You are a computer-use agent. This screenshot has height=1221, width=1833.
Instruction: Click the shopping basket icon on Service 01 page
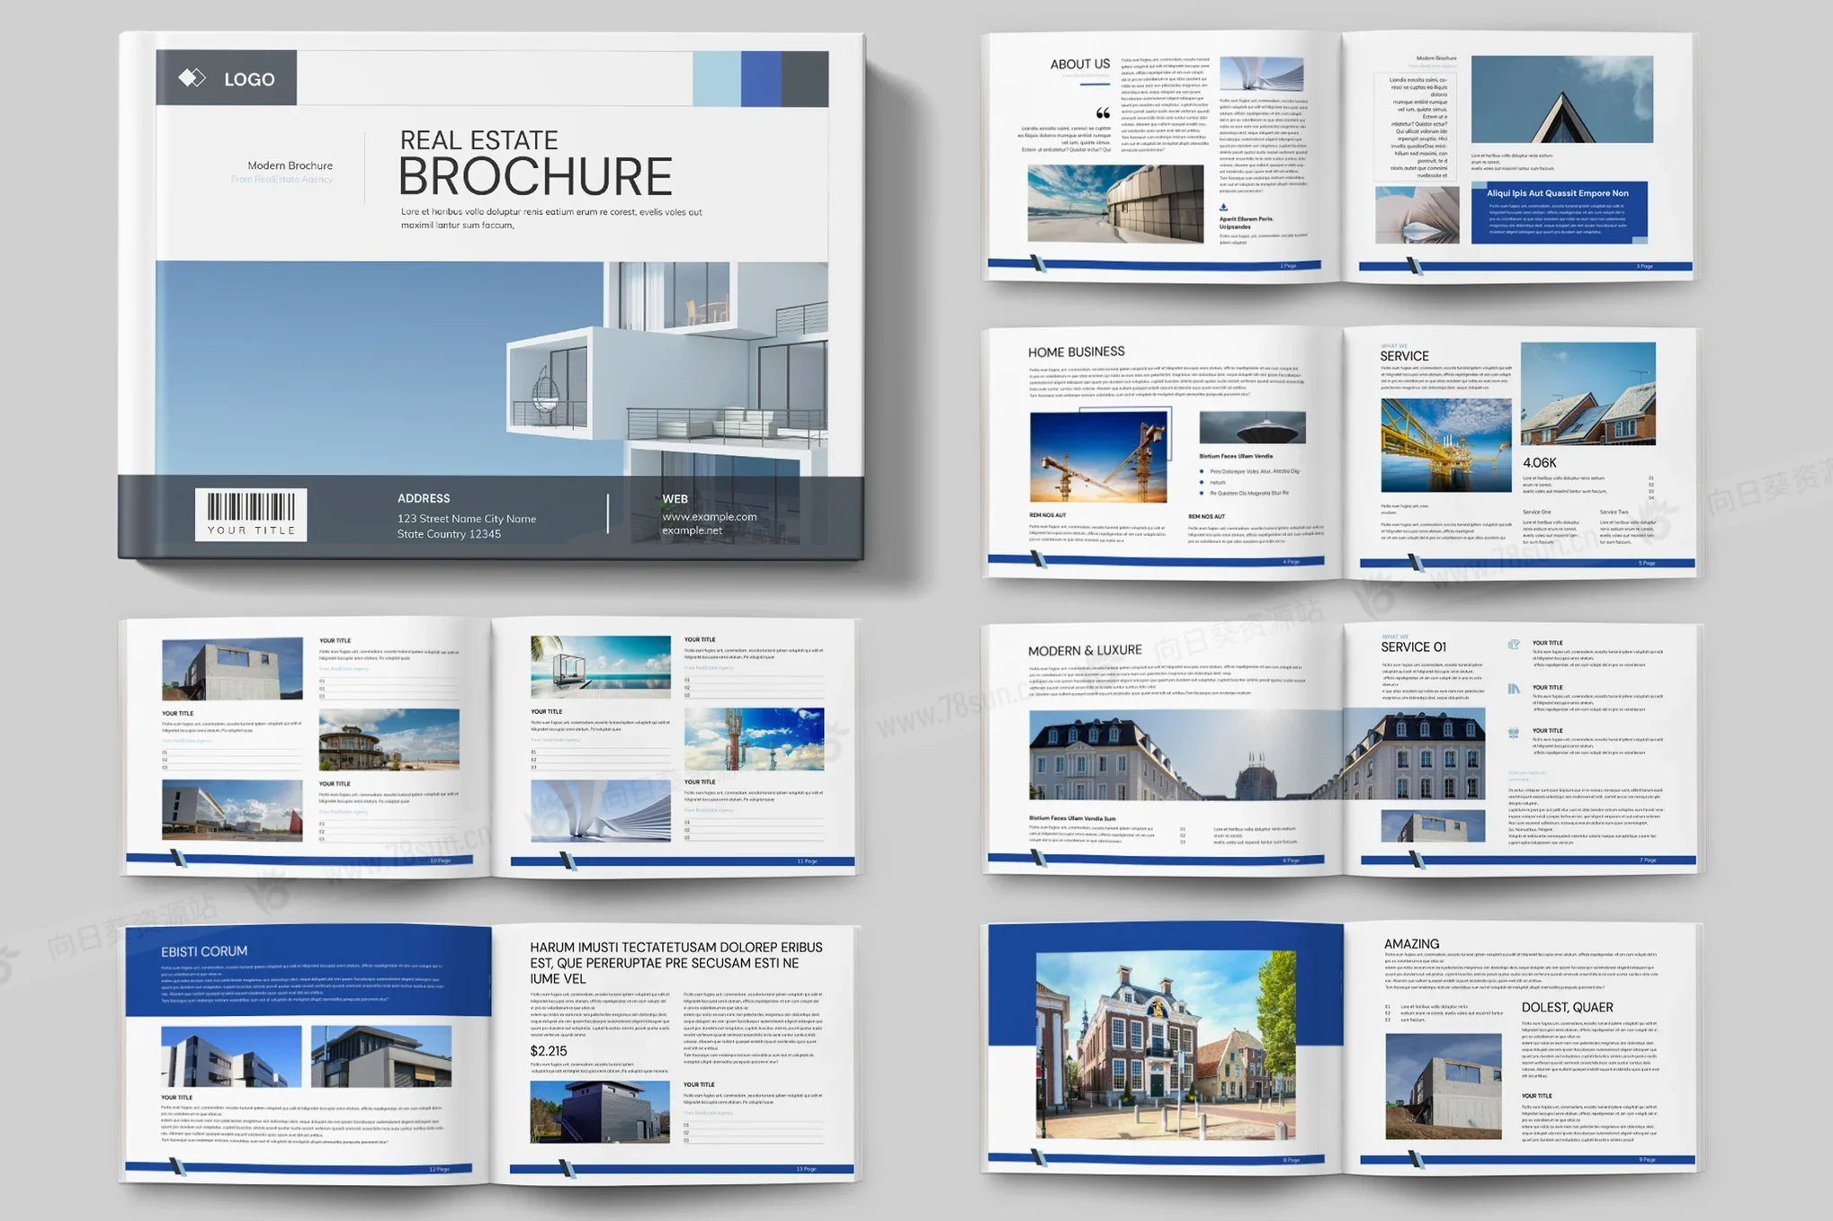[x=1514, y=733]
